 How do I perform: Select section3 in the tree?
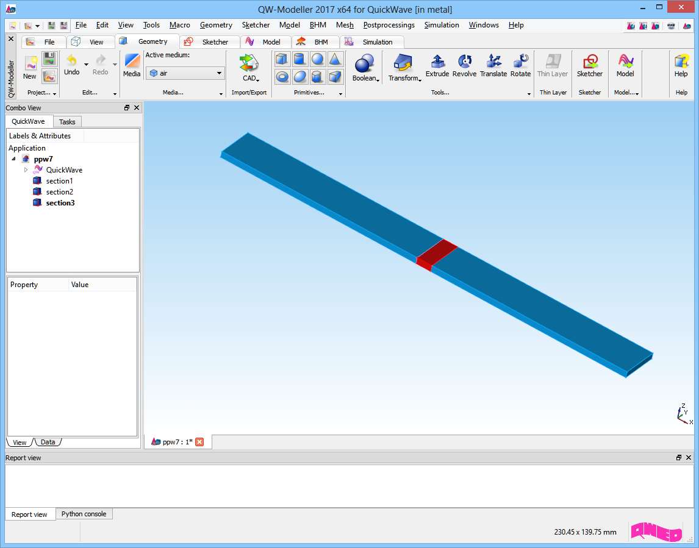click(x=60, y=203)
